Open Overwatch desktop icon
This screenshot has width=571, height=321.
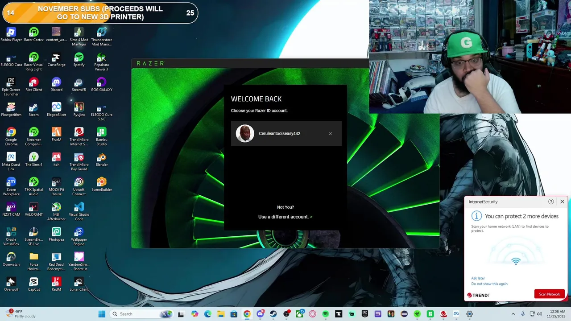11,259
